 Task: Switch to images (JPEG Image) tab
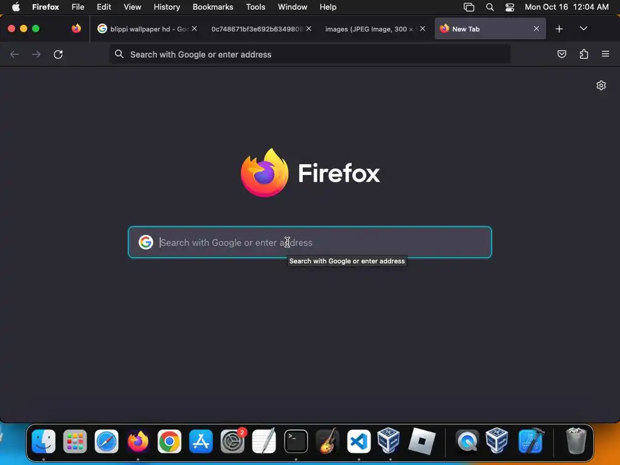point(375,29)
